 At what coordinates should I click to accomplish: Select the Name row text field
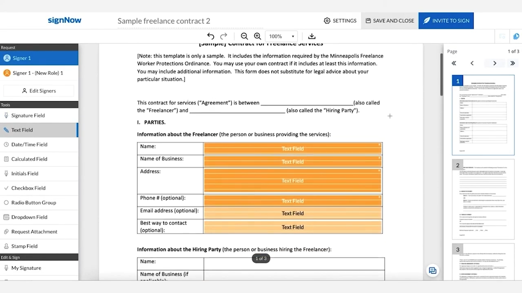click(x=292, y=149)
